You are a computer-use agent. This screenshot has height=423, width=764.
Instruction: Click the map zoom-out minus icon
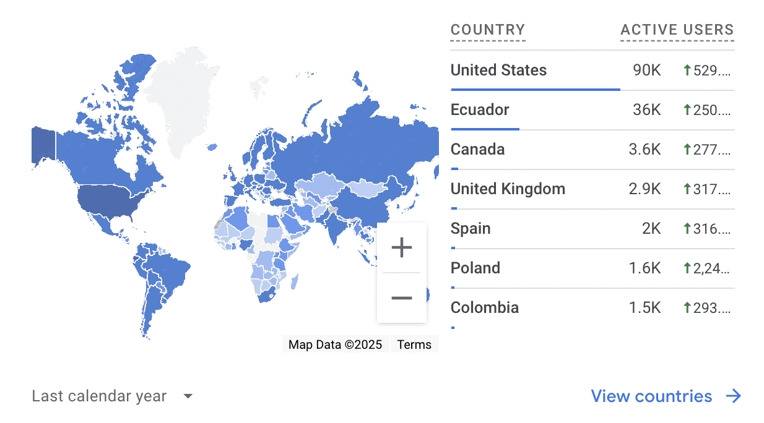pyautogui.click(x=401, y=297)
